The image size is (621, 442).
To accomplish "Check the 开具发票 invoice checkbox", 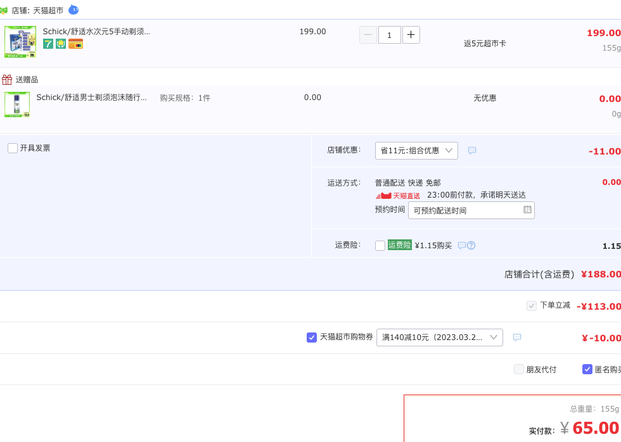I will tap(13, 148).
